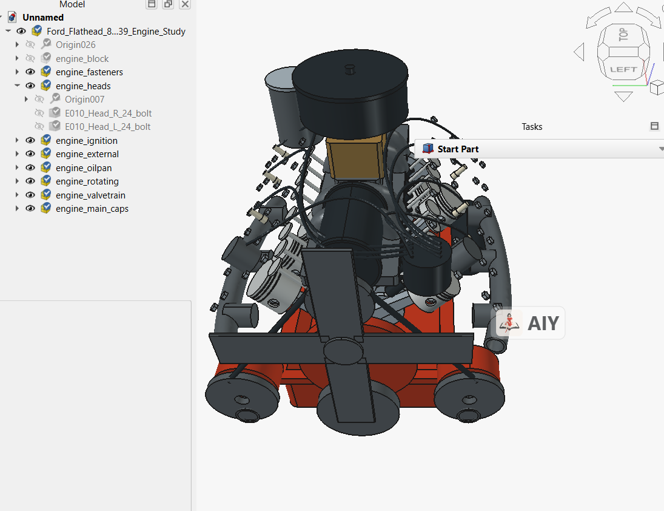
Task: Click the Tasks panel collapse button
Action: [x=655, y=126]
